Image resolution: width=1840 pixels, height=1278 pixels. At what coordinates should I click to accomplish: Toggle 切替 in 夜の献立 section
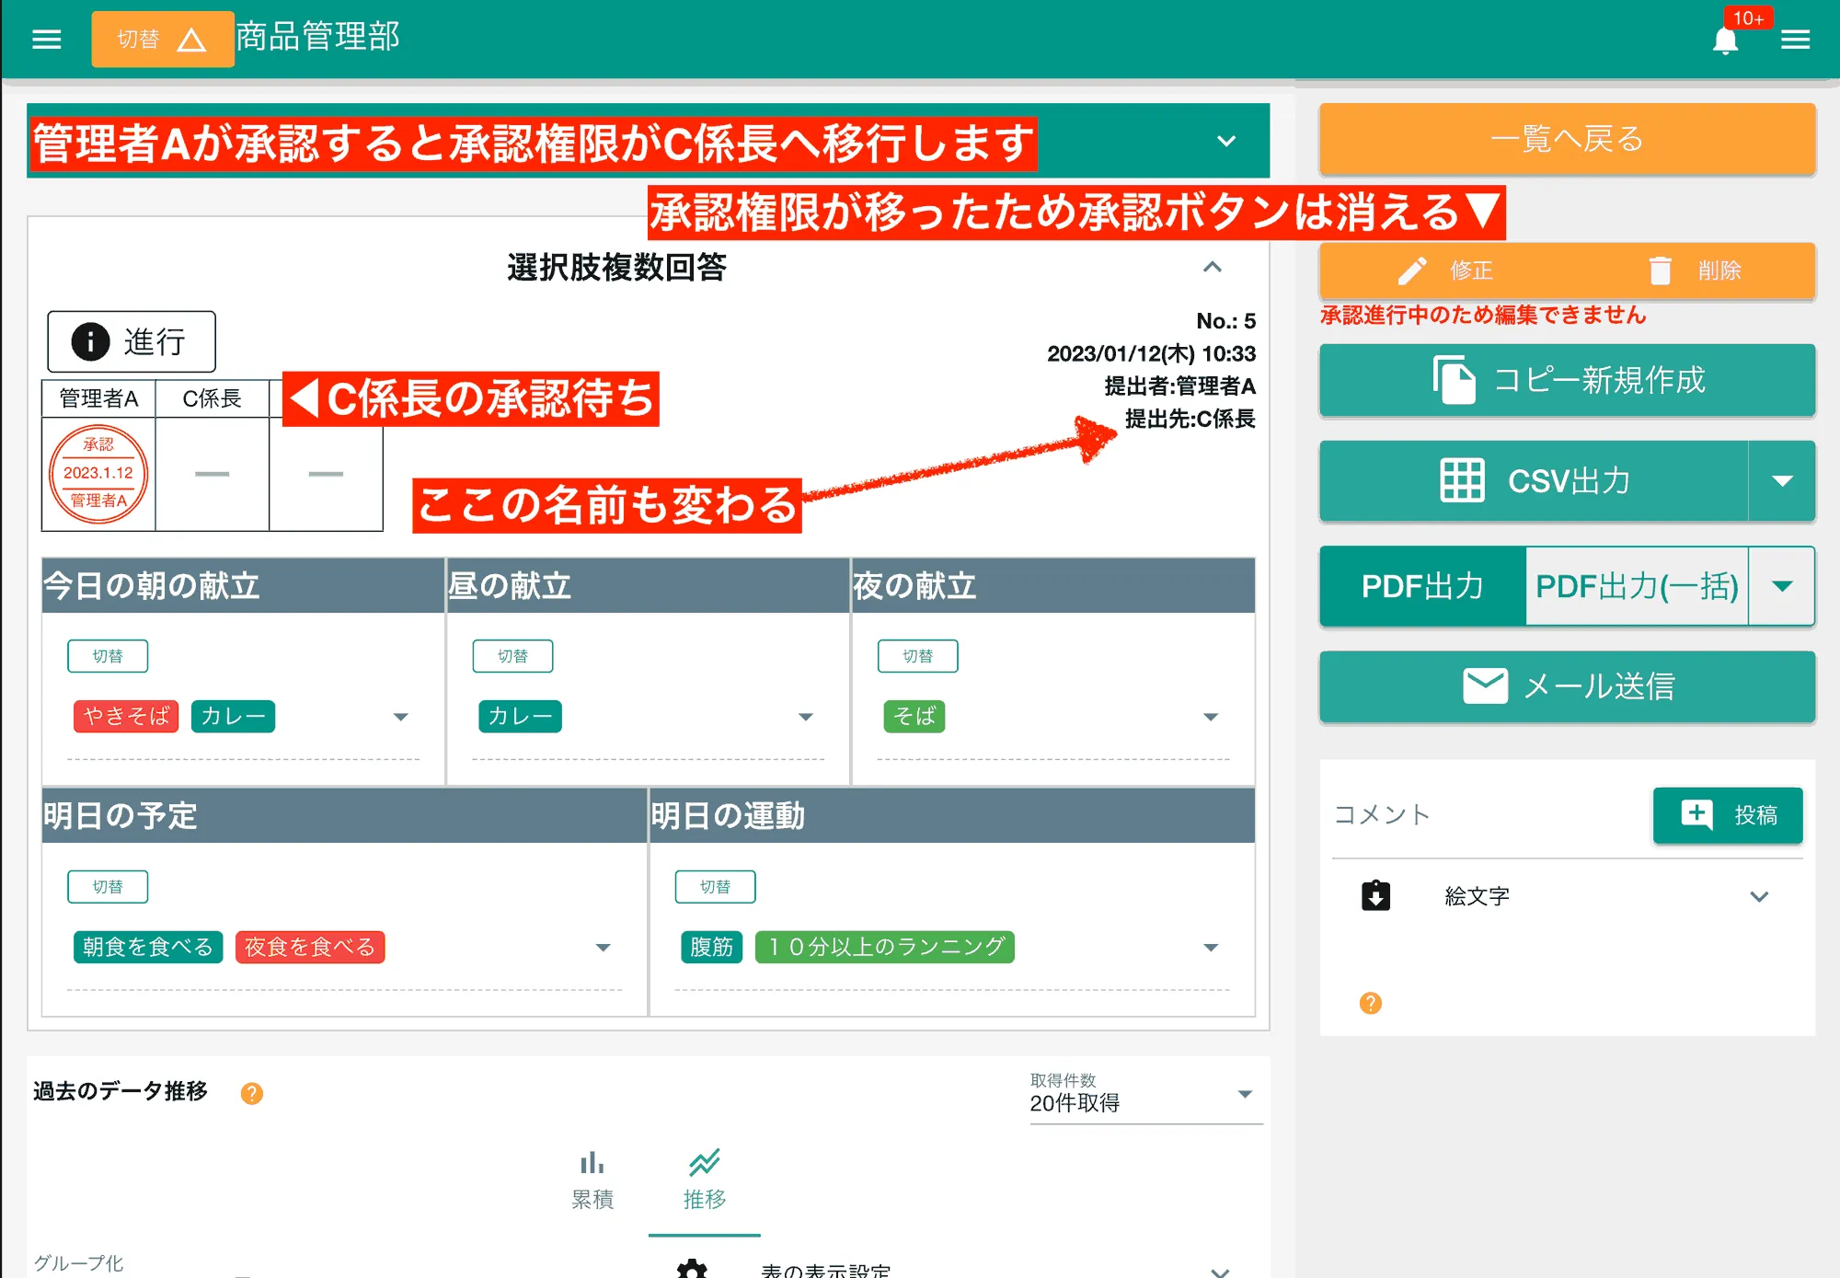(x=918, y=655)
